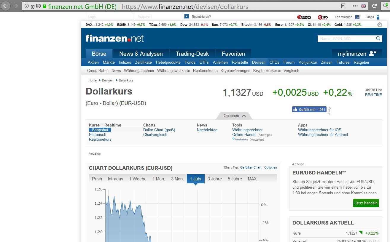Screen dimensions: 390x242
Task: Open Währungsrechner für iOS link
Action: tap(320, 130)
